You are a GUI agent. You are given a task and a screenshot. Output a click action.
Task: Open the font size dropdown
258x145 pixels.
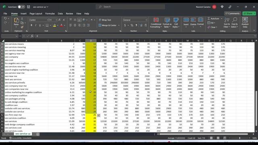[x=56, y=20]
